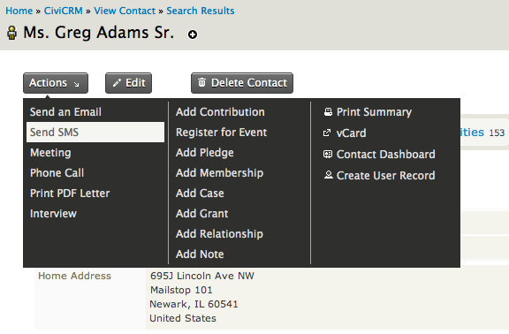Click the individual contact type icon
The image size is (509, 334).
pyautogui.click(x=12, y=33)
